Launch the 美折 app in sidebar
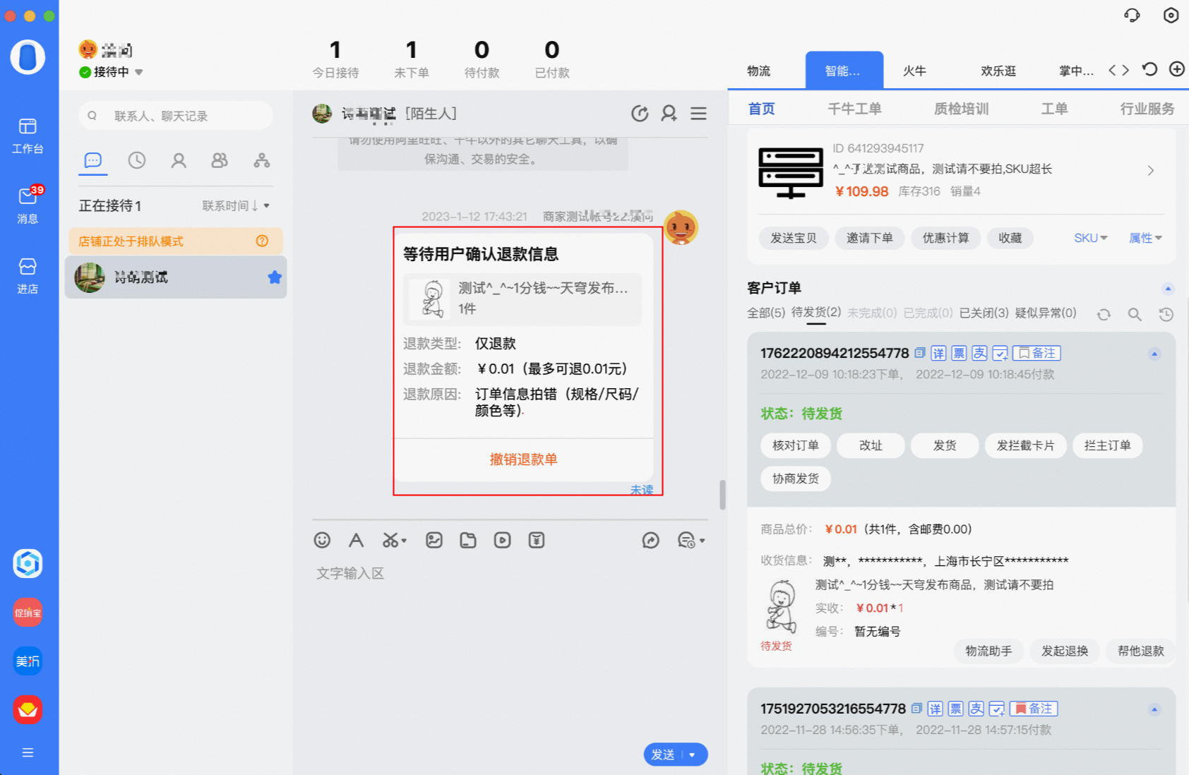This screenshot has width=1189, height=775. tap(28, 661)
